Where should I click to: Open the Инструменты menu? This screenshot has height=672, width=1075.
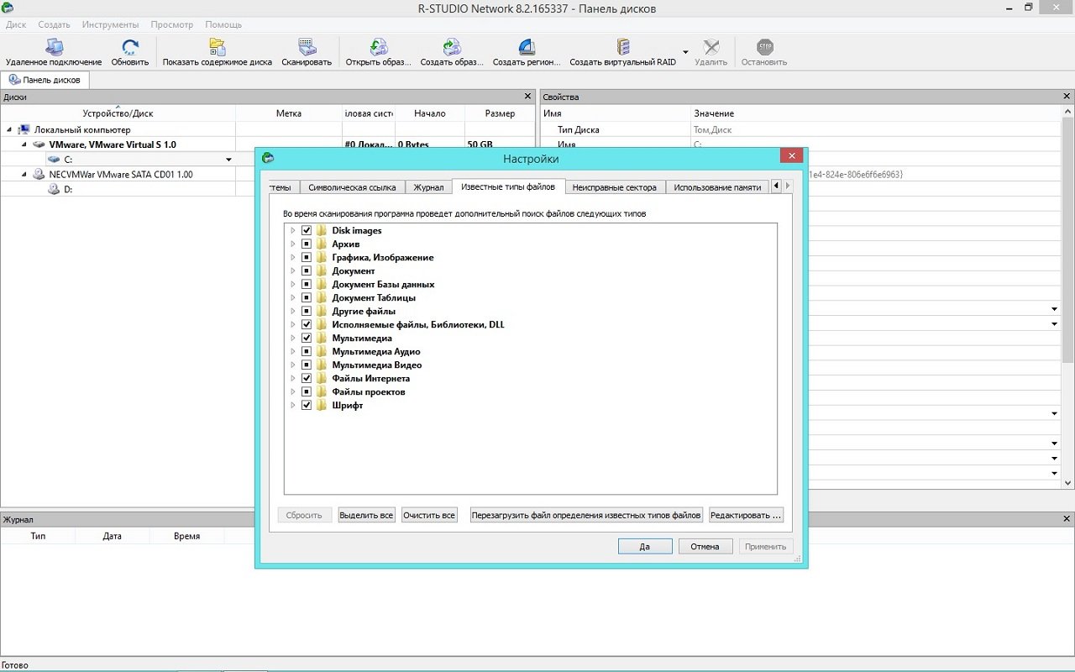point(110,24)
